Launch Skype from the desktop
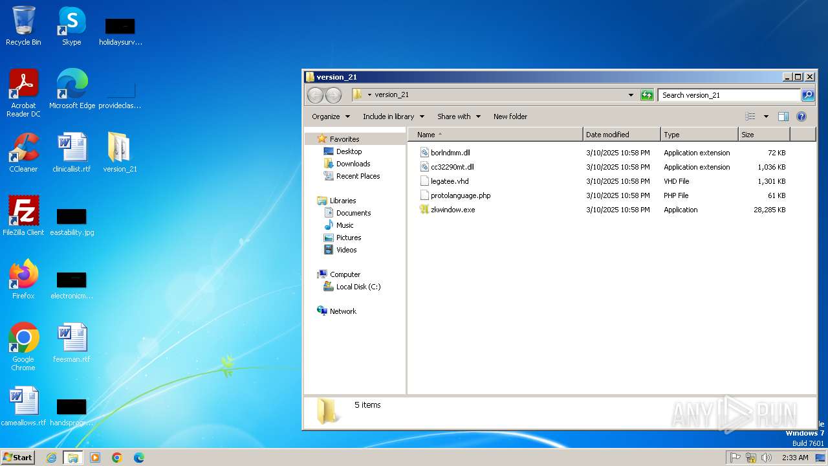 (71, 26)
